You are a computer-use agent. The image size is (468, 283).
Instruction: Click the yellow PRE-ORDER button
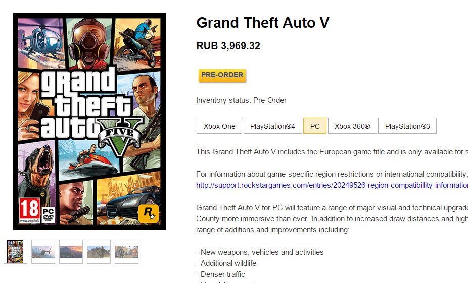tap(222, 75)
